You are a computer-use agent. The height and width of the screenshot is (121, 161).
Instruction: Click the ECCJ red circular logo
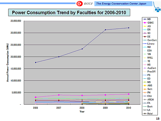coord(80,3)
